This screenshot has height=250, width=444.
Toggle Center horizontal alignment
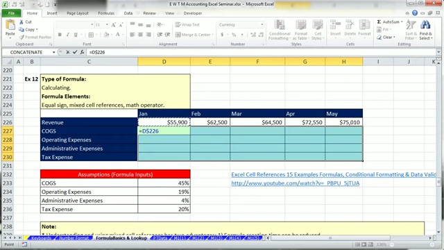click(x=140, y=35)
